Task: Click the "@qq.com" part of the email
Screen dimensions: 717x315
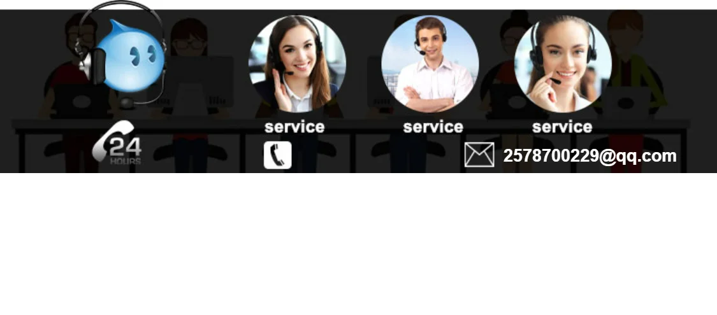Action: pos(637,156)
